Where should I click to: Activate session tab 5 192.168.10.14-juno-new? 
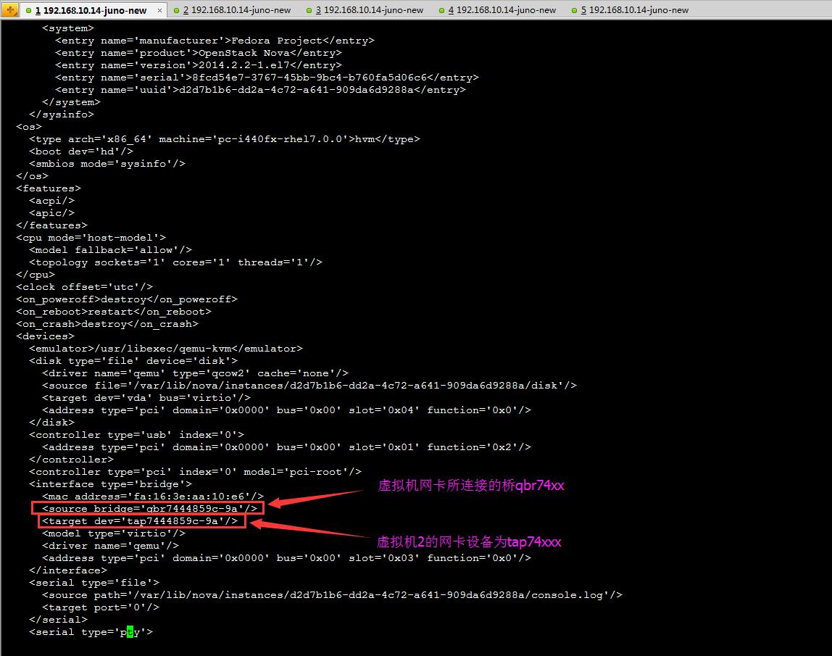(x=635, y=10)
